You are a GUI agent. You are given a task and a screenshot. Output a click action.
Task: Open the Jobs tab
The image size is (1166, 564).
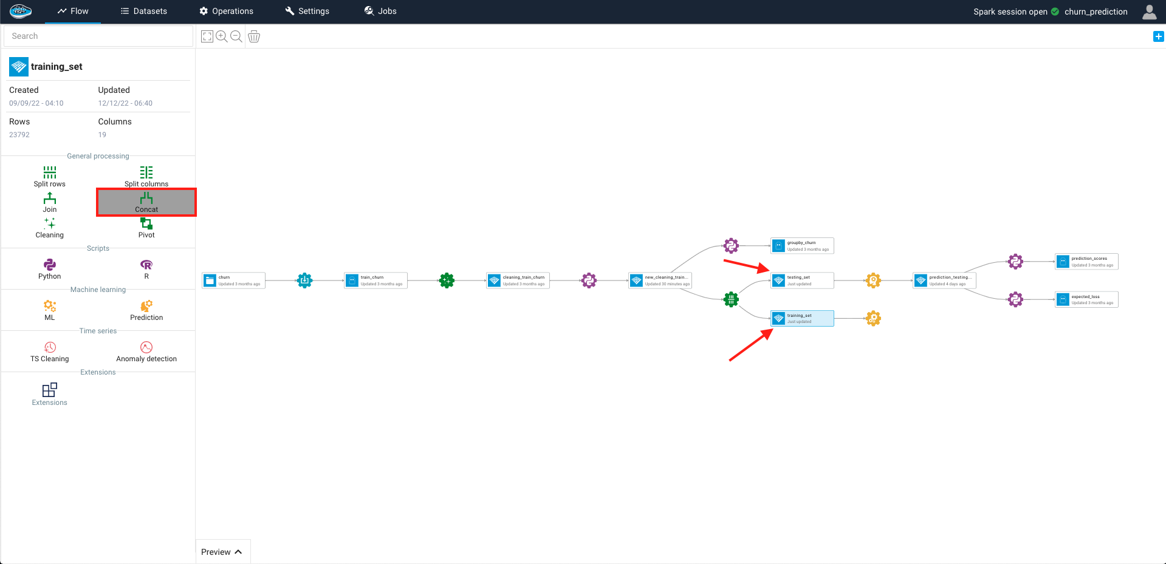[x=380, y=12]
